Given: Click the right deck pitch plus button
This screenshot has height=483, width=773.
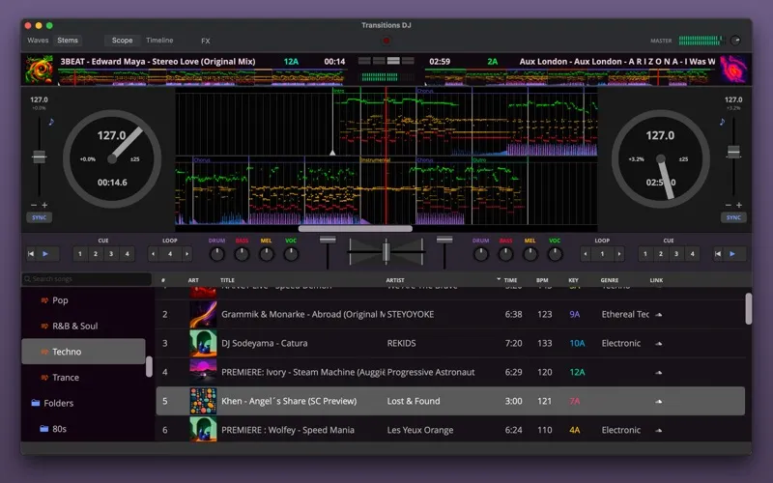Looking at the screenshot, I should 739,205.
